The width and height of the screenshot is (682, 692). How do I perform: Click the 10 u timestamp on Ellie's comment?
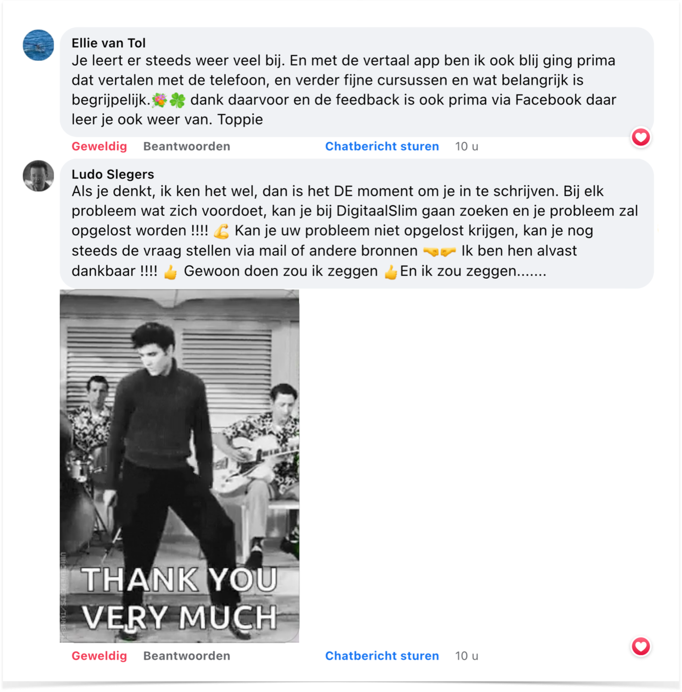467,146
